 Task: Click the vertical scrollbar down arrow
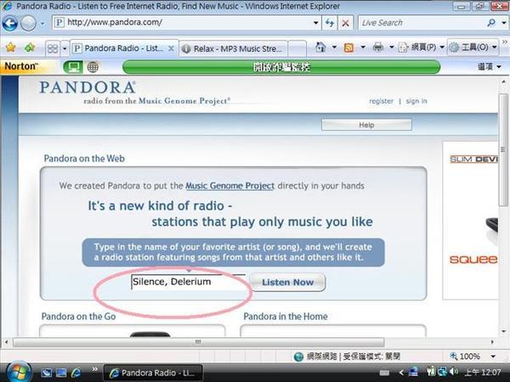tap(503, 331)
